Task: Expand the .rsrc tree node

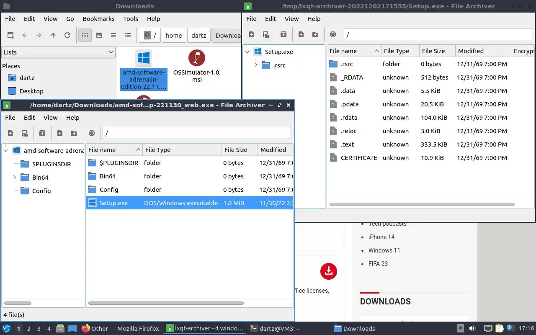Action: 256,65
